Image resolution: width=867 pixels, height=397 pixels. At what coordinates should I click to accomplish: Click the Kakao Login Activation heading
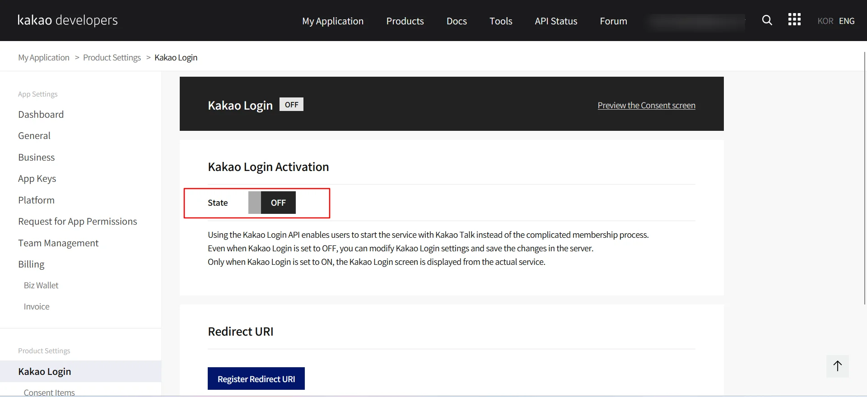coord(268,167)
